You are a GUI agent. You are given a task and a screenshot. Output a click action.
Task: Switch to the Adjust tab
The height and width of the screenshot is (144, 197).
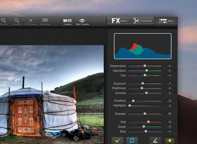tap(166, 21)
